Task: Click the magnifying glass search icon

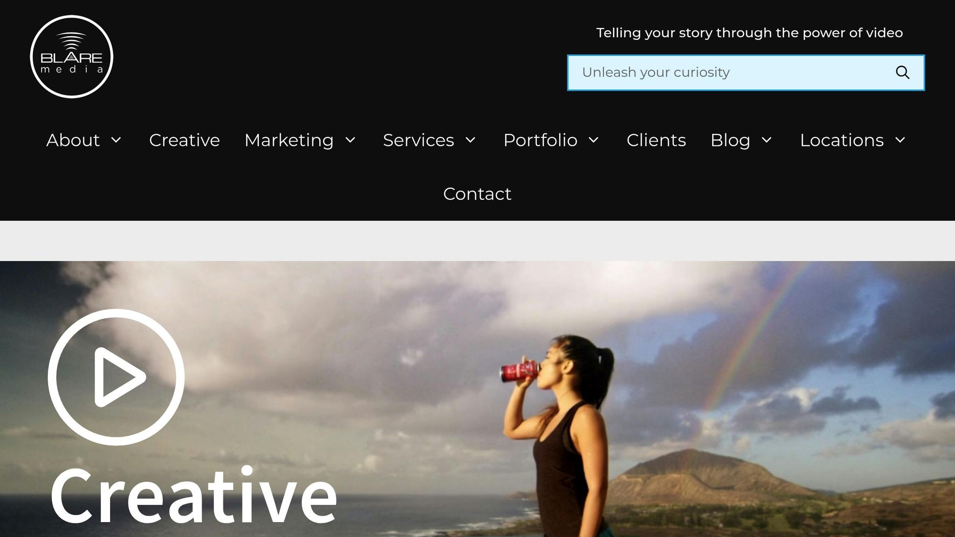Action: coord(902,73)
